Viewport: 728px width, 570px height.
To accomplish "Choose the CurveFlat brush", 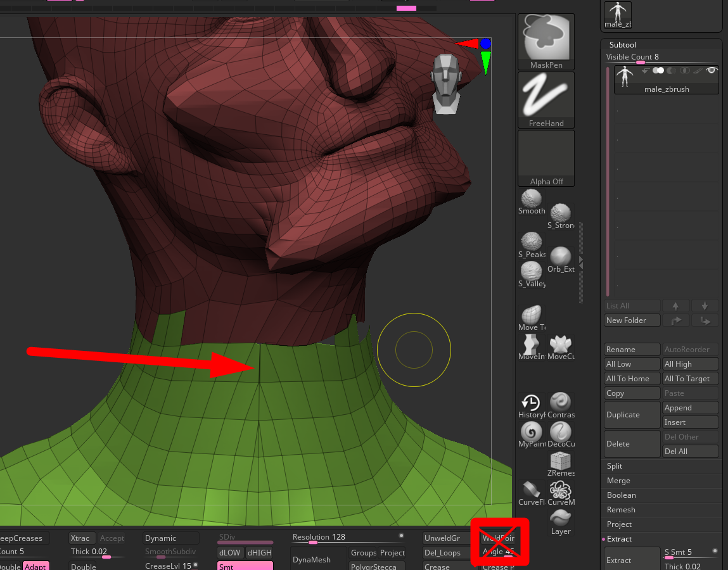I will tap(532, 493).
